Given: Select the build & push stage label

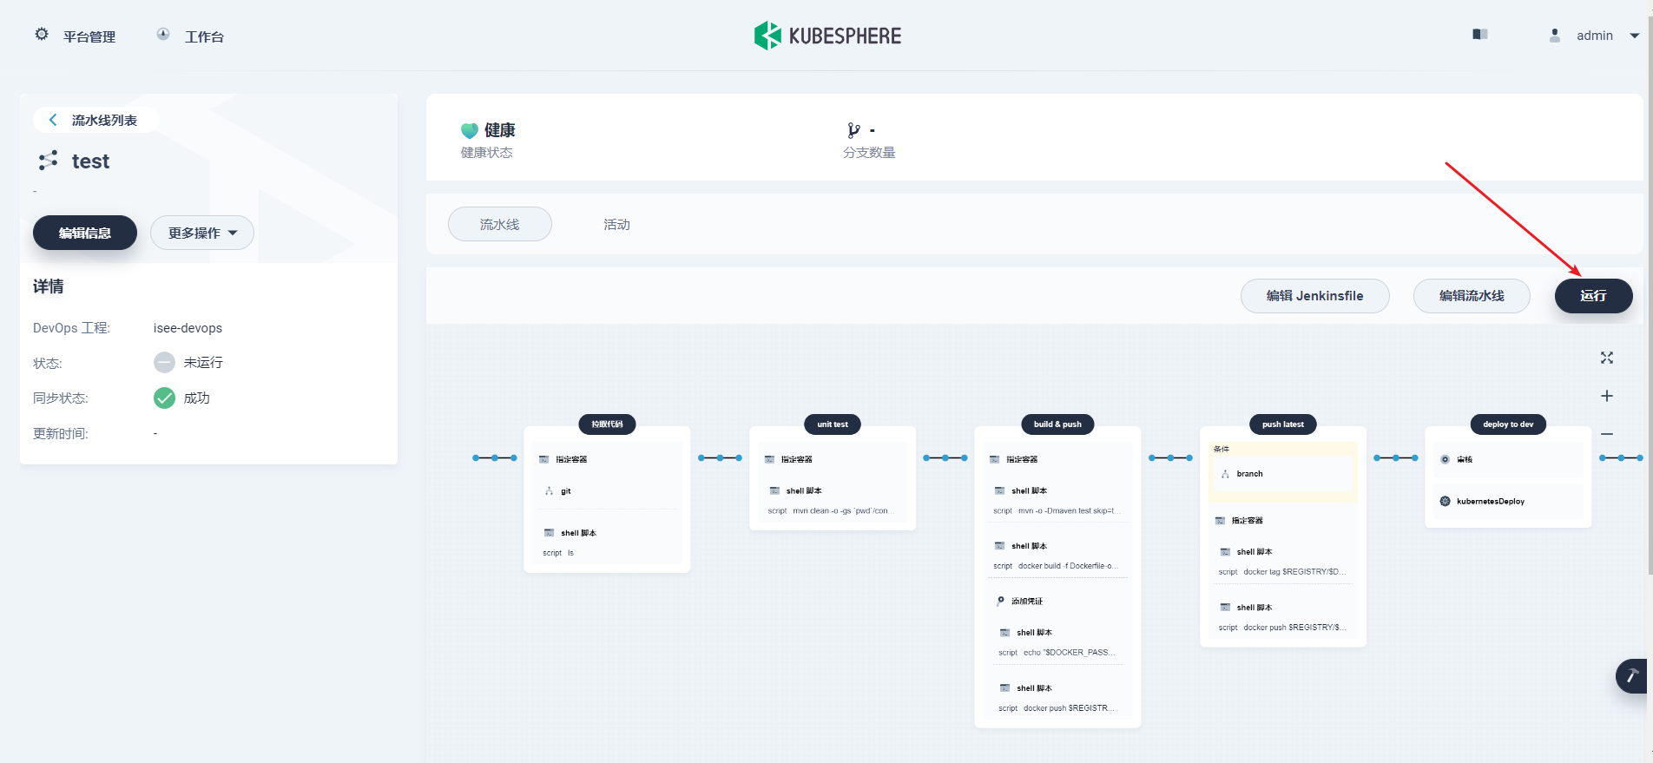Looking at the screenshot, I should click(1057, 424).
